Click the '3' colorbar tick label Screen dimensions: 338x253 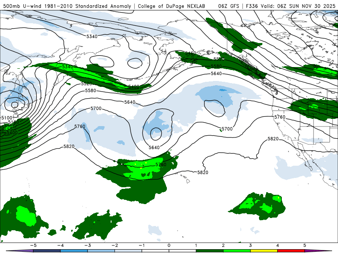pyautogui.click(x=251, y=245)
